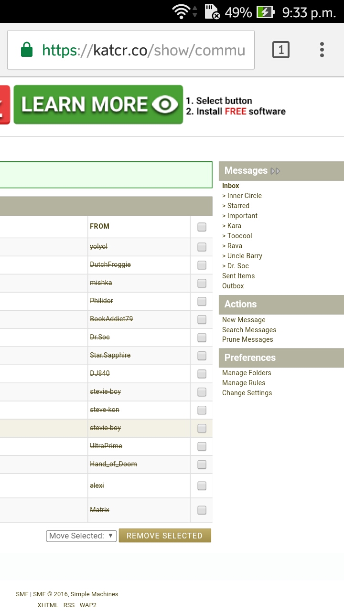344x611 pixels.
Task: Expand the Uncle Barry folder
Action: 242,256
